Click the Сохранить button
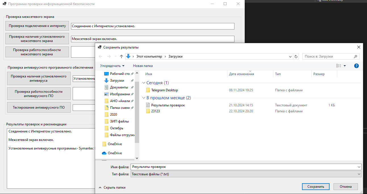Viewport: 367px width, 194px height. (316, 187)
